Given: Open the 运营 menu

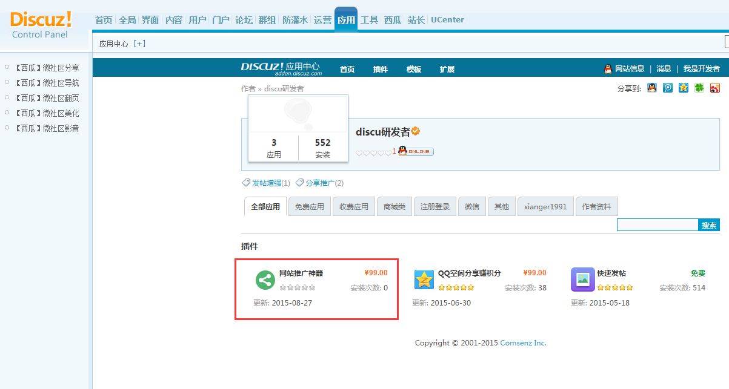Looking at the screenshot, I should coord(323,20).
